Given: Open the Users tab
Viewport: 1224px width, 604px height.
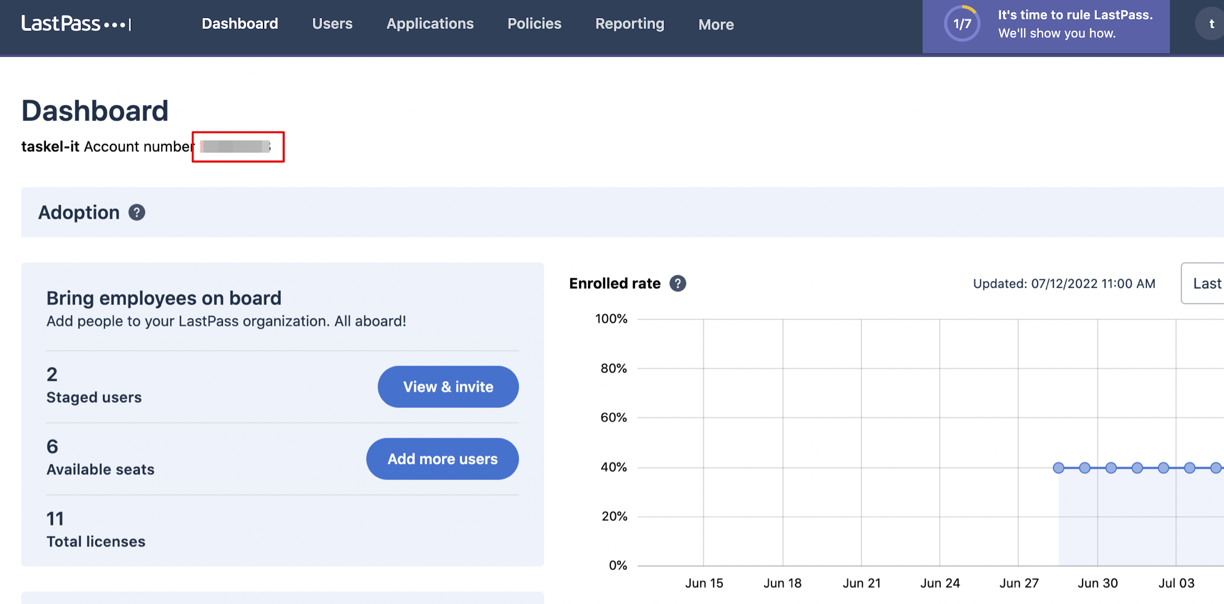Looking at the screenshot, I should point(332,24).
